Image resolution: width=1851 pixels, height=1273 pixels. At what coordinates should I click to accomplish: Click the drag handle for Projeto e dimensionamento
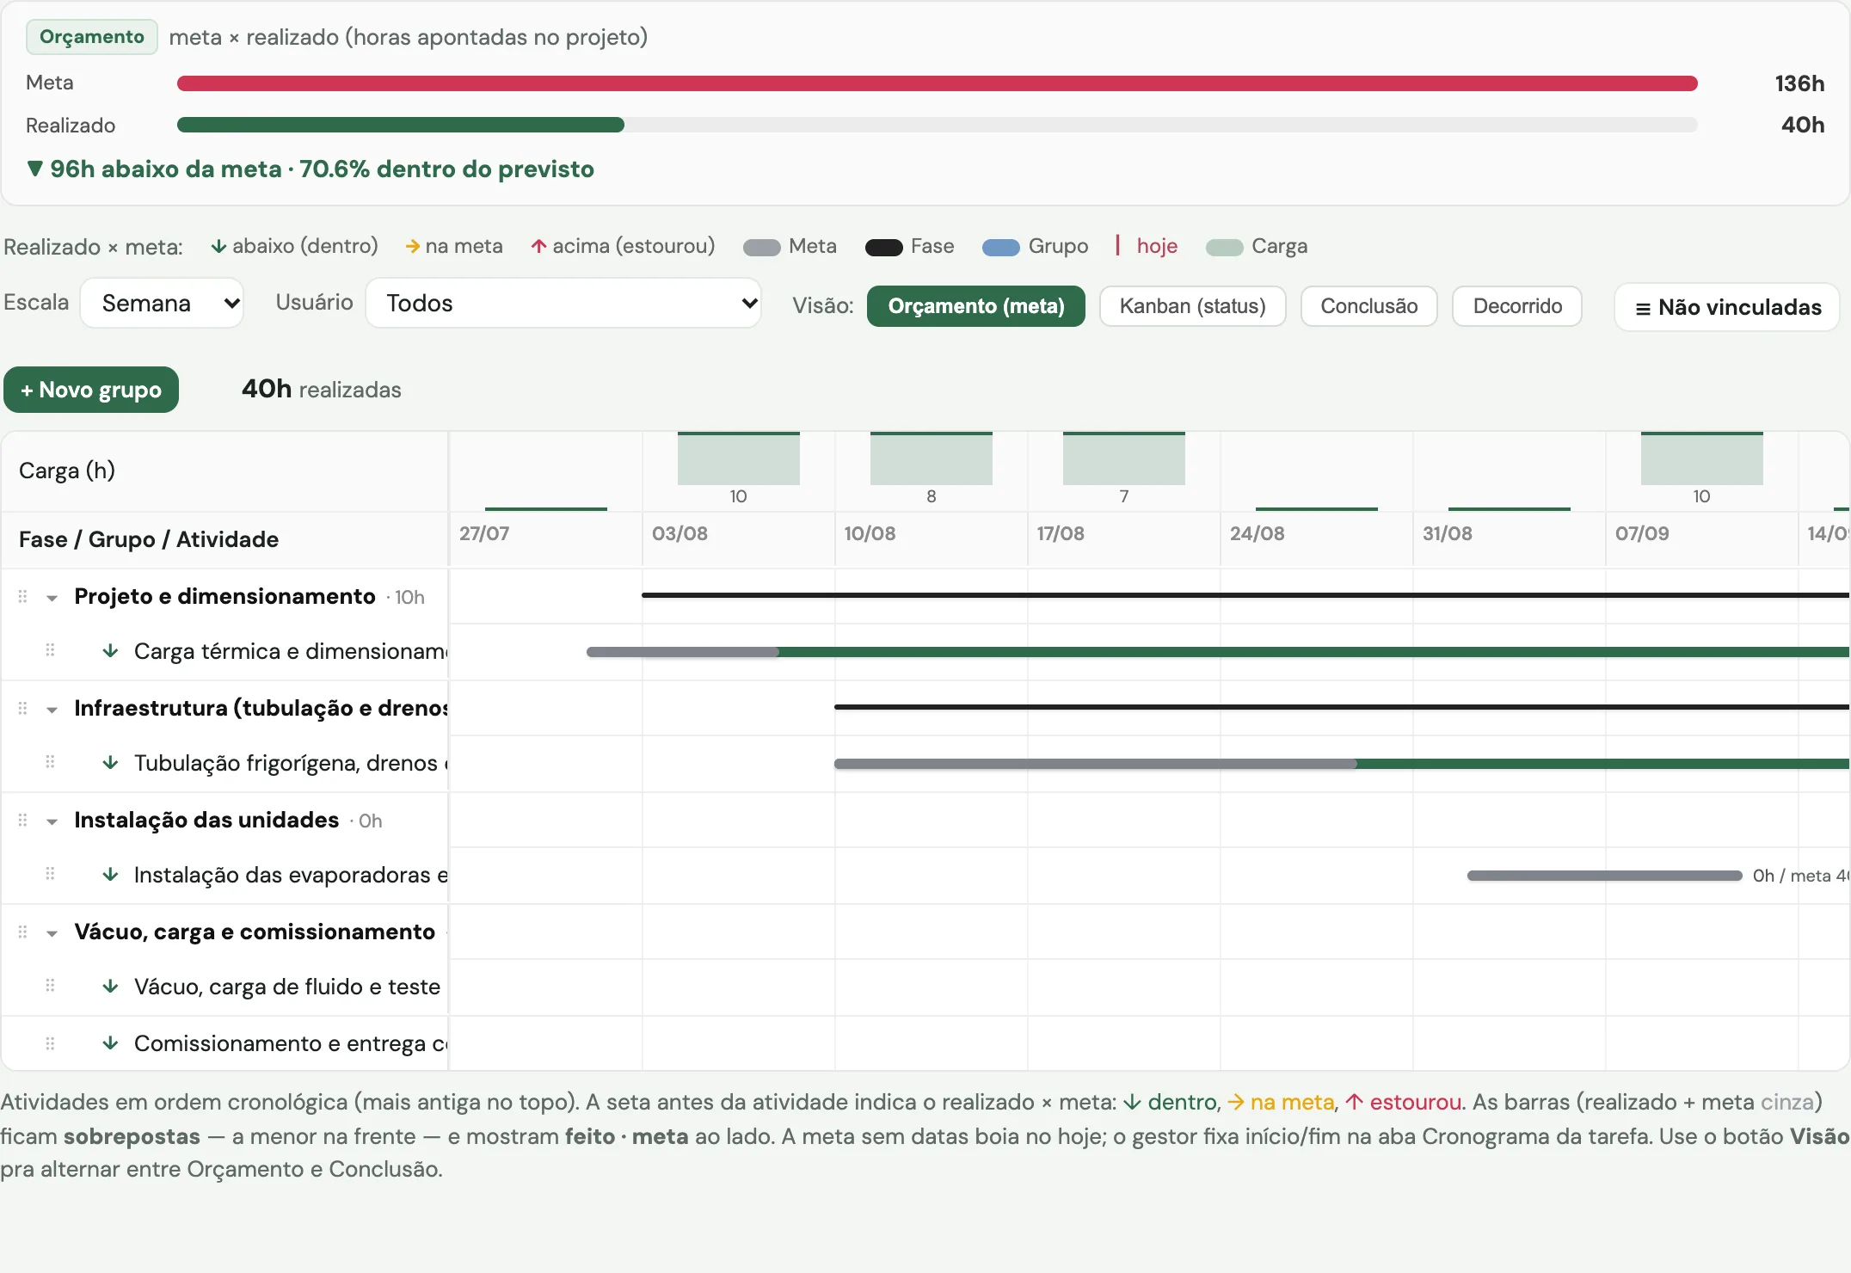[x=23, y=596]
